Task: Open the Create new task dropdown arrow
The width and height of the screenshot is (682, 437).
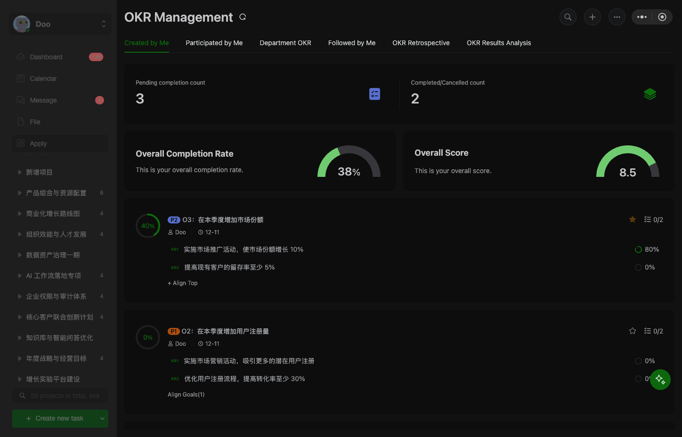Action: pyautogui.click(x=102, y=419)
